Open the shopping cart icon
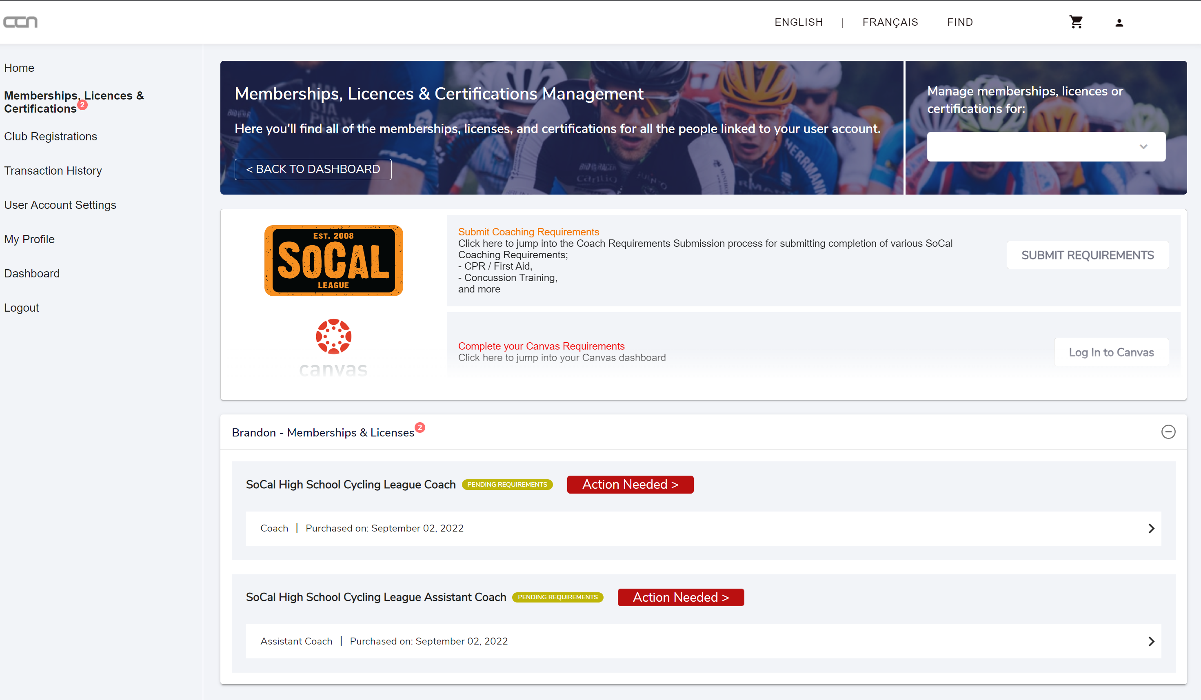The width and height of the screenshot is (1201, 700). pyautogui.click(x=1076, y=22)
